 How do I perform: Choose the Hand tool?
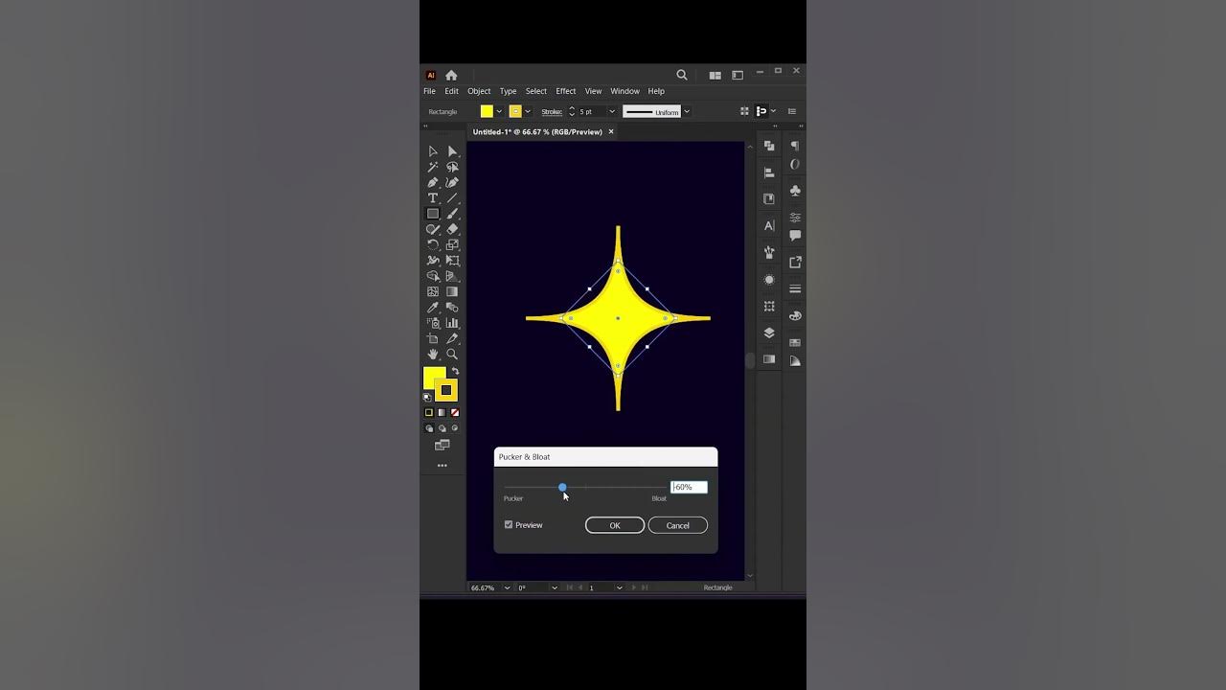pos(433,355)
